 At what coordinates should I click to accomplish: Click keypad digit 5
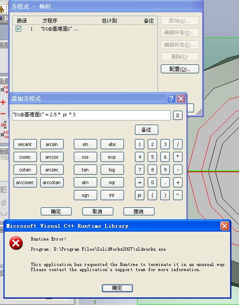152,157
